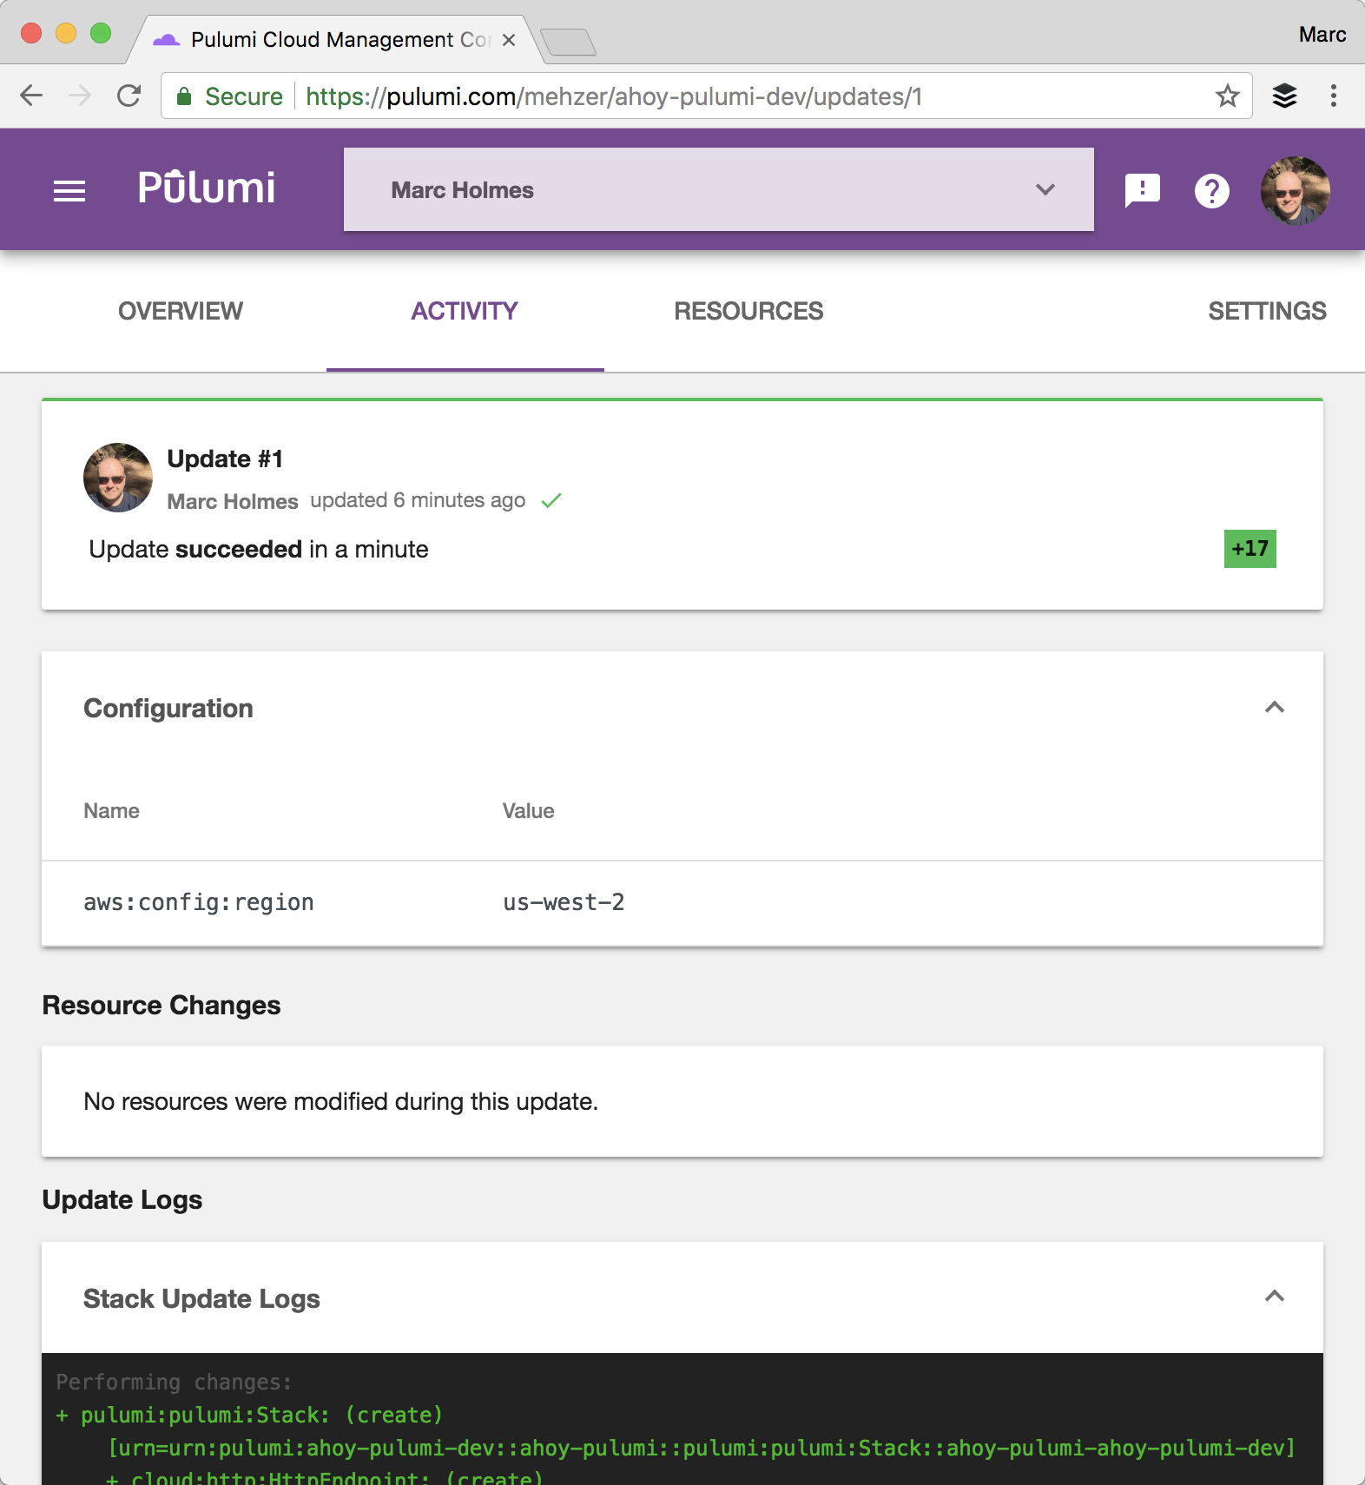Viewport: 1365px width, 1485px height.
Task: Collapse the Stack Update Logs section
Action: coord(1274,1297)
